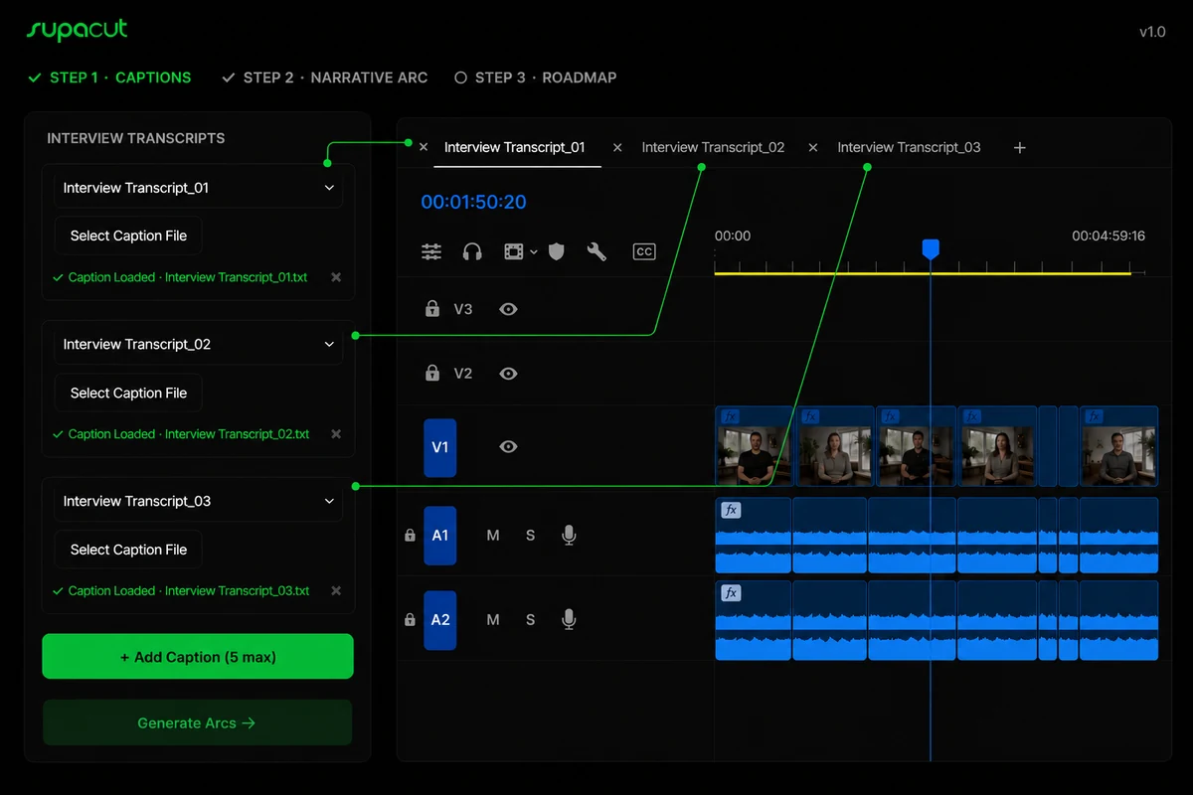The image size is (1193, 795).
Task: Switch to Interview Transcript_03 tab
Action: pos(909,147)
